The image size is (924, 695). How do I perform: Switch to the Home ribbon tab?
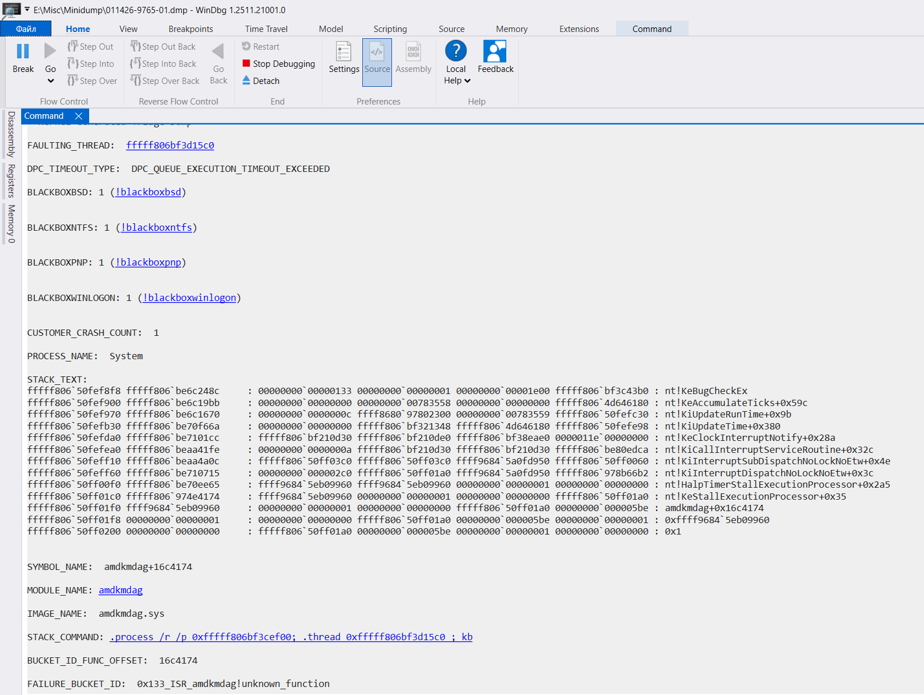(x=78, y=29)
